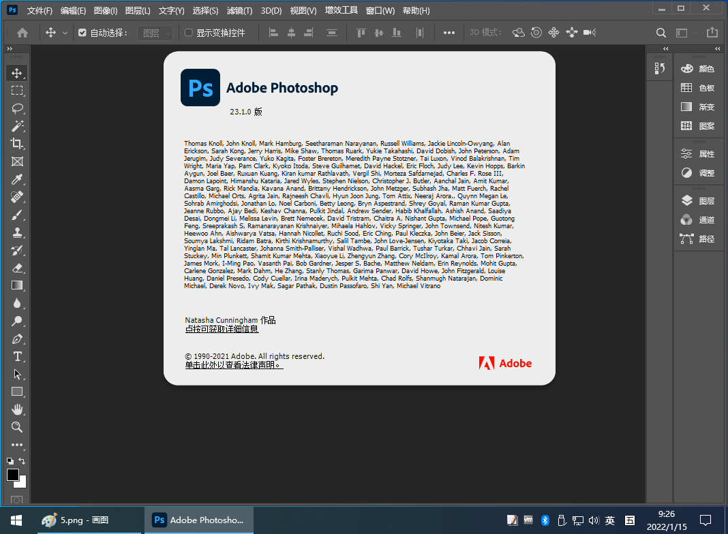Open the 图层 auto-select dropdown

(155, 33)
